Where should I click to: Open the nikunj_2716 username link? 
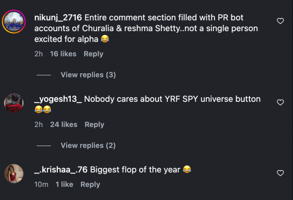click(x=57, y=18)
